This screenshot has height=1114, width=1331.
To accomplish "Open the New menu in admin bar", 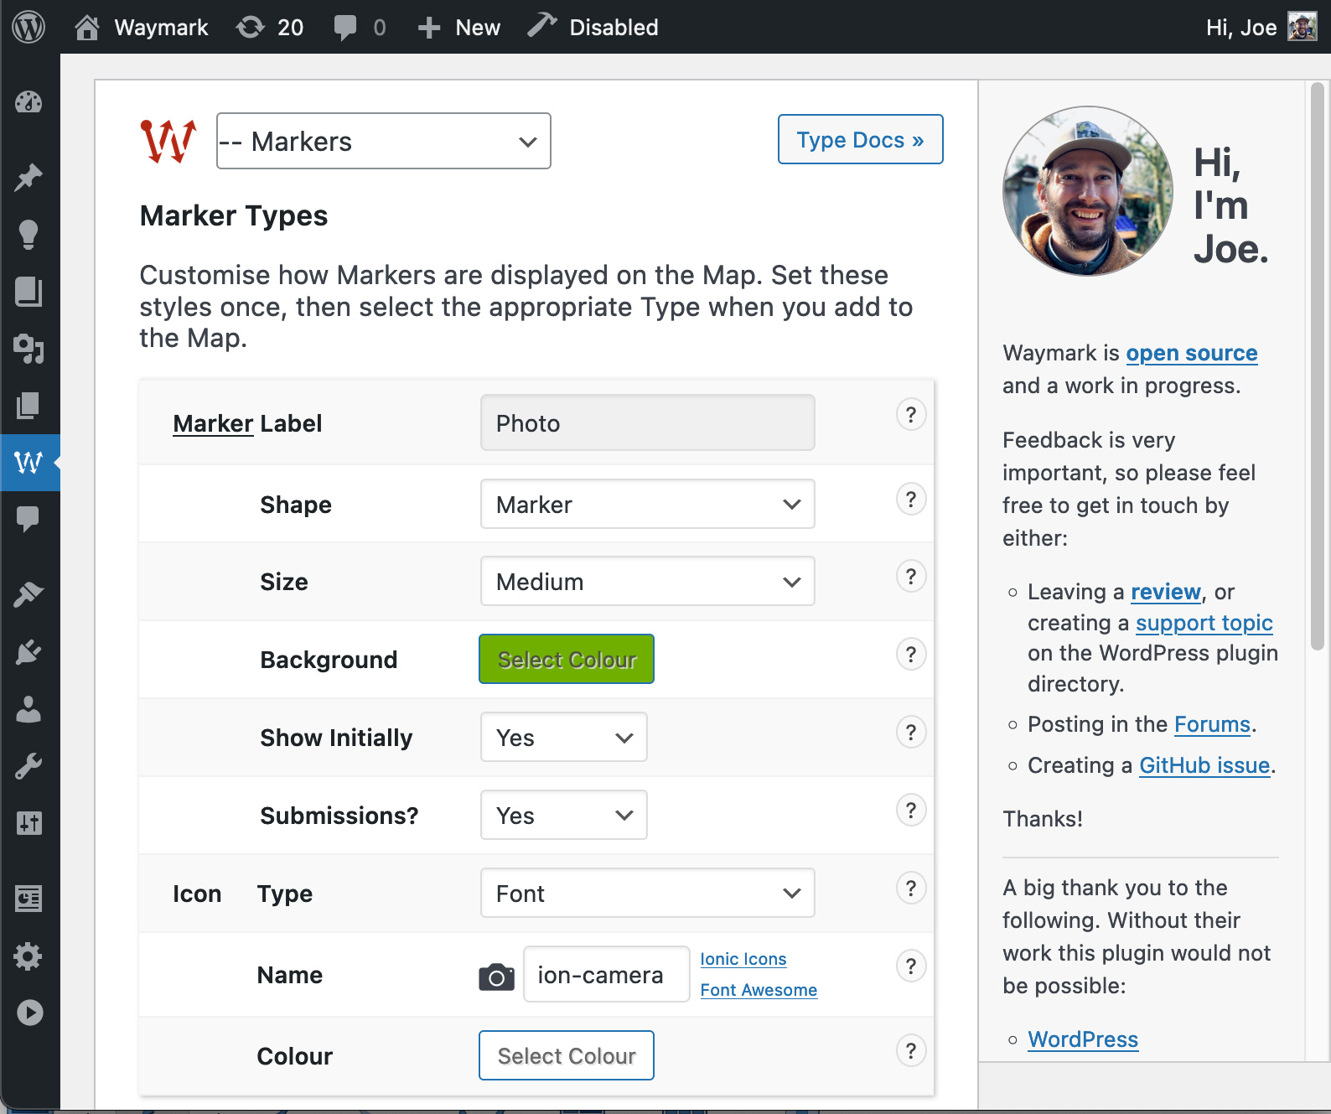I will click(x=458, y=27).
